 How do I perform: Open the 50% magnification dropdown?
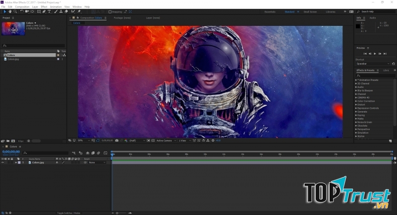pos(84,141)
